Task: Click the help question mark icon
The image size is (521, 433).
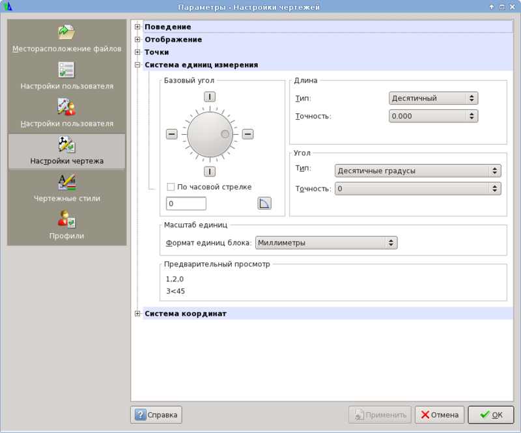Action: pos(140,415)
